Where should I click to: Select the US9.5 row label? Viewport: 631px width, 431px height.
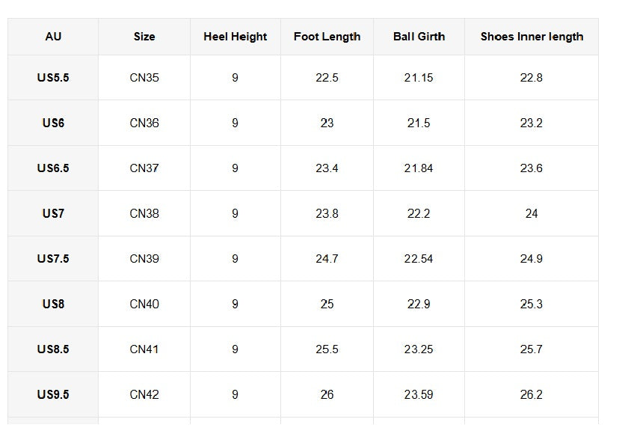(x=53, y=394)
